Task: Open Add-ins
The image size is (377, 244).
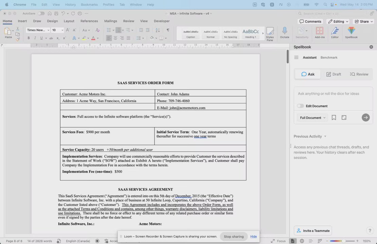Action: [x=320, y=33]
